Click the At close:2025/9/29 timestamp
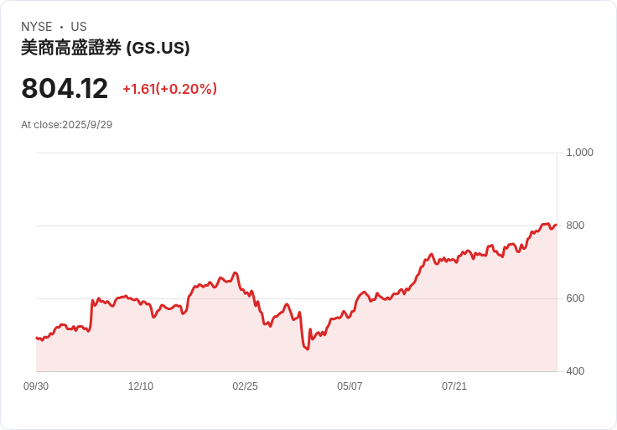 [x=66, y=125]
